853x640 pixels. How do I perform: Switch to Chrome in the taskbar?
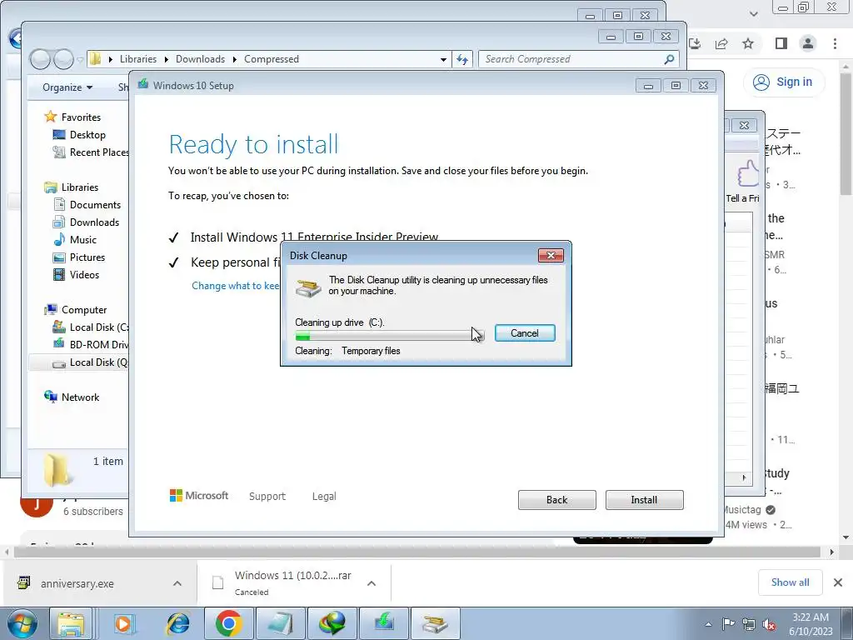click(228, 623)
